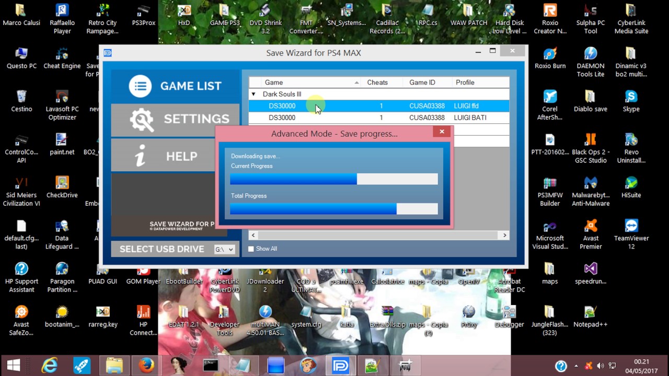The image size is (669, 376).
Task: Open the PS3Prox desktop icon
Action: 144,15
